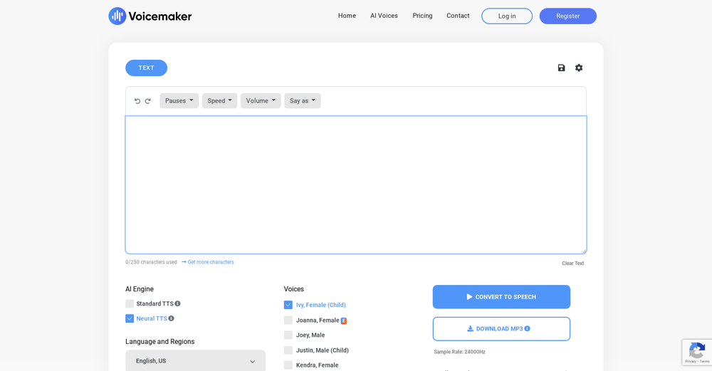Select the Joanna, Female voice checkbox
The image size is (712, 371).
[288, 320]
